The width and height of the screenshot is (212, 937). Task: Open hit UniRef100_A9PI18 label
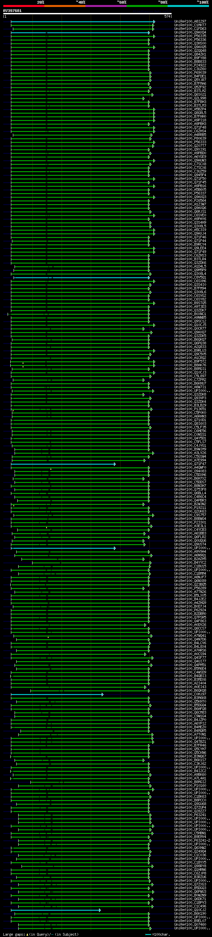coord(190,120)
